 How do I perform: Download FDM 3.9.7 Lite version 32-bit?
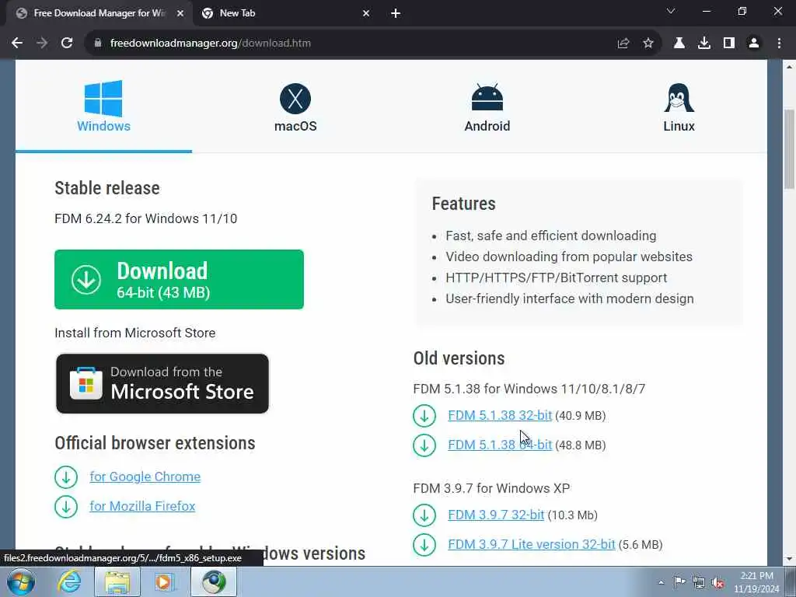point(532,544)
